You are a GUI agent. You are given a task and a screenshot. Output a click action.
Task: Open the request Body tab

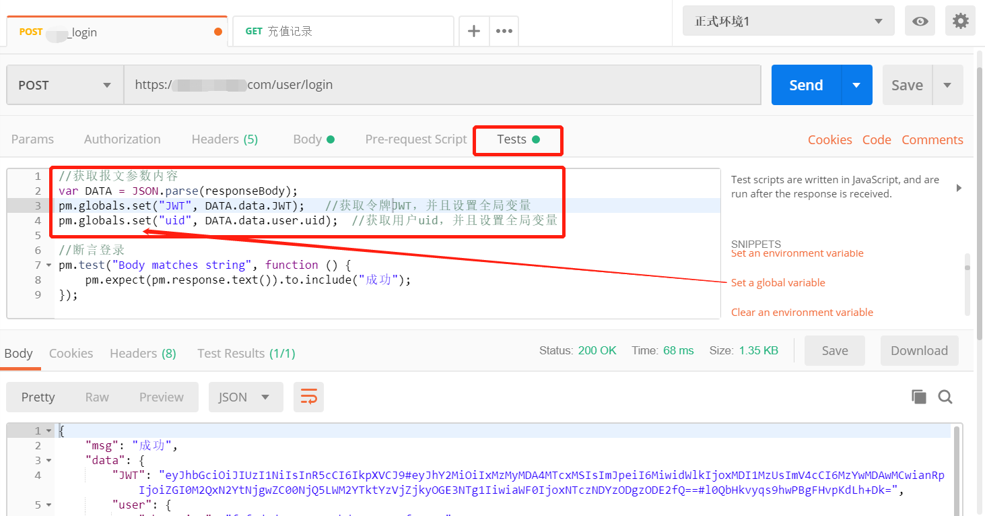click(314, 139)
